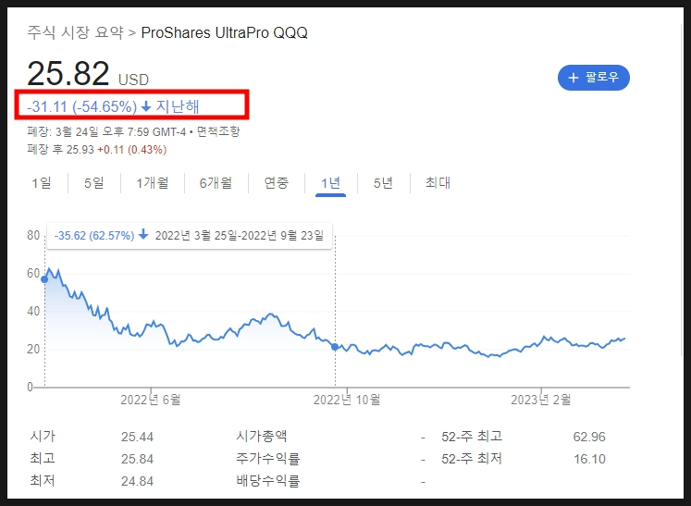Screen dimensions: 691x506
Task: Click the -31.11 (-54.65%) change text
Action: (x=82, y=106)
